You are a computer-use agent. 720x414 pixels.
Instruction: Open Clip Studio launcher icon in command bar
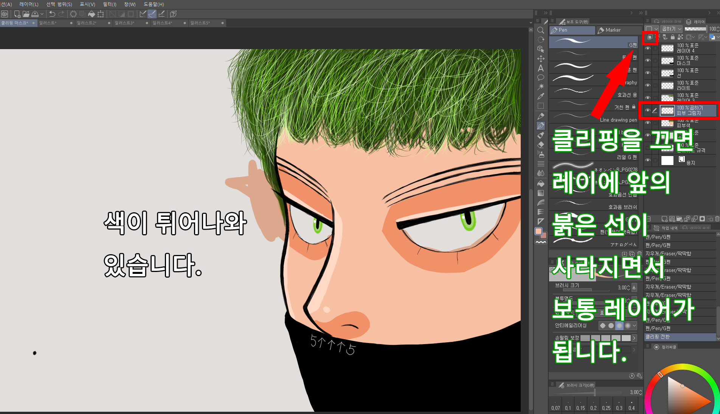point(5,14)
